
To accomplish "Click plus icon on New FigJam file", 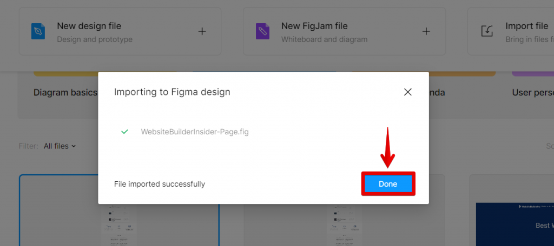I will [426, 31].
